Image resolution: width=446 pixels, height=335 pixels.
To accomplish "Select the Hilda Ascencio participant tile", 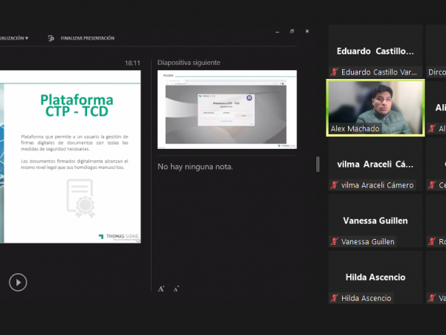I will coord(375,277).
